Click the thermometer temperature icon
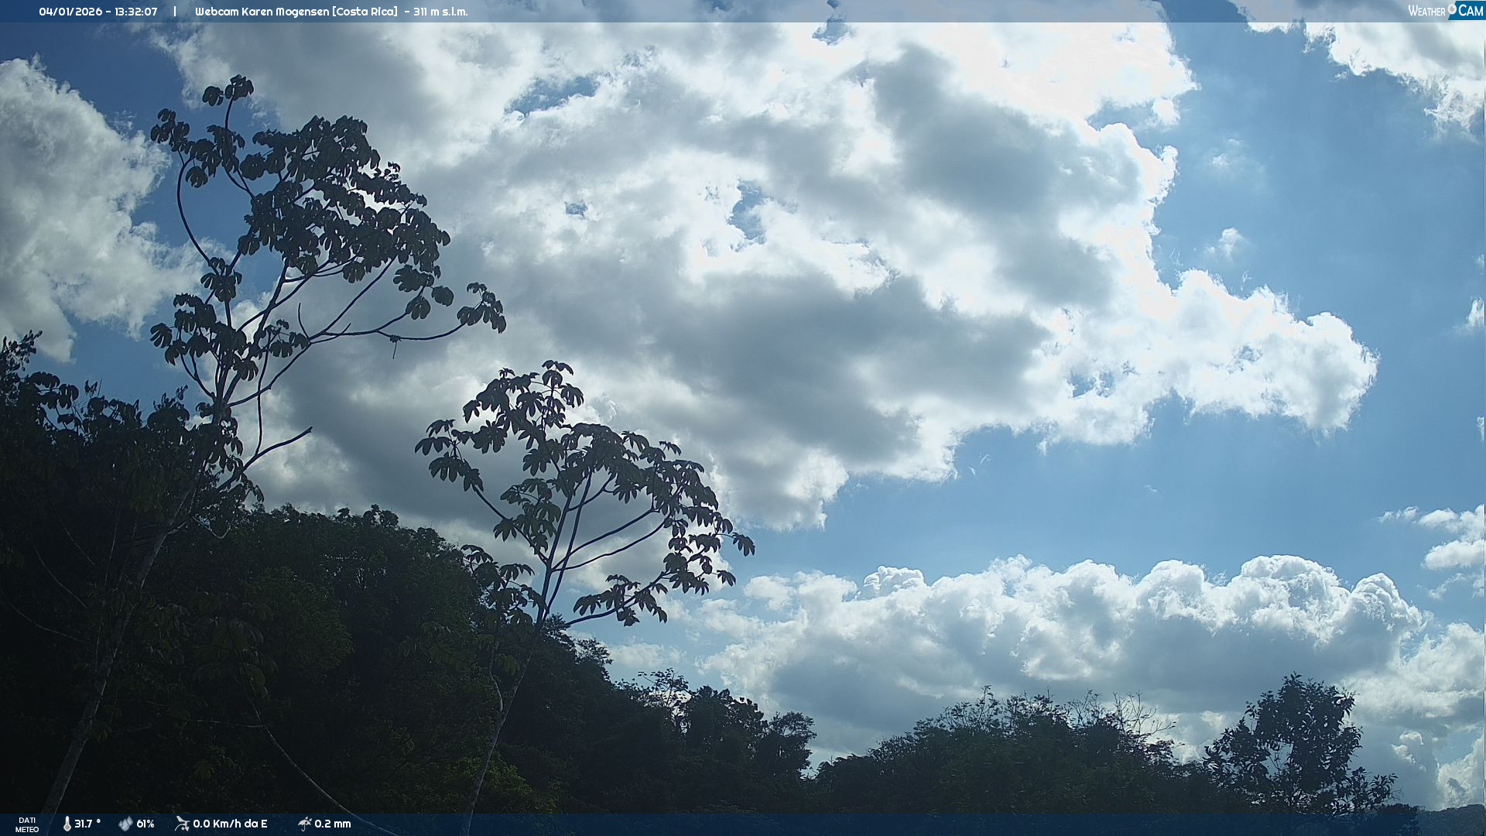The width and height of the screenshot is (1486, 836). (x=67, y=824)
